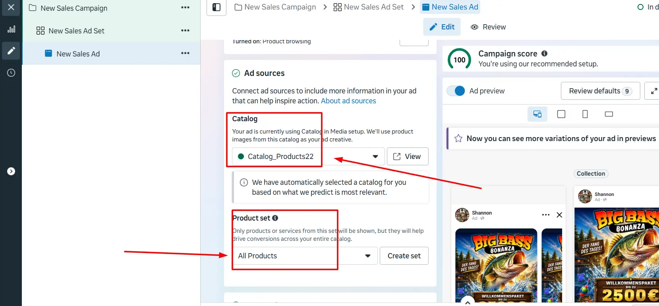Close the ad editor with the X icon
This screenshot has width=659, height=306.
click(x=11, y=7)
